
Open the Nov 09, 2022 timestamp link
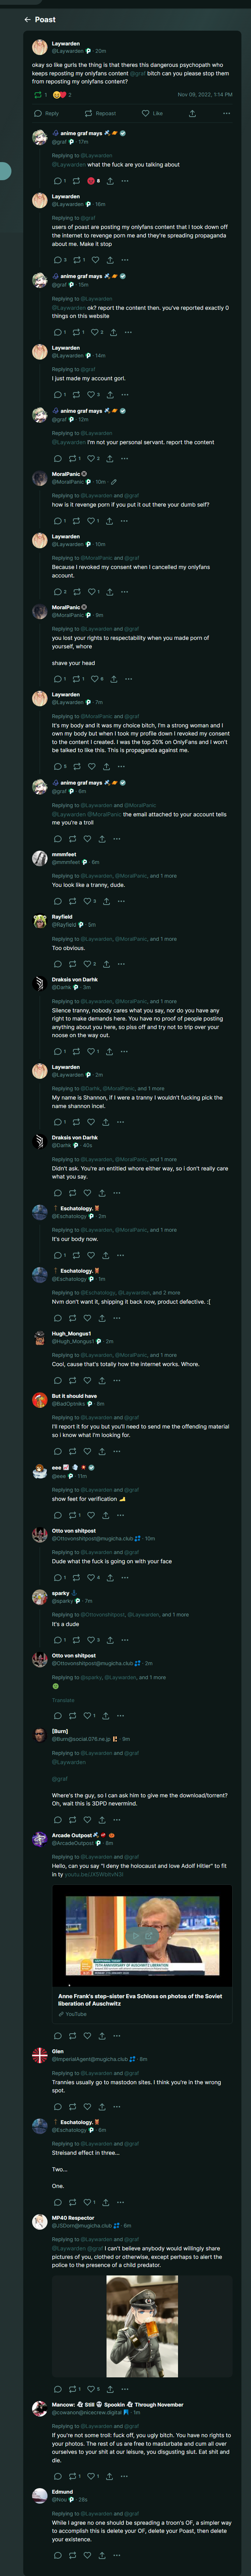pos(204,95)
